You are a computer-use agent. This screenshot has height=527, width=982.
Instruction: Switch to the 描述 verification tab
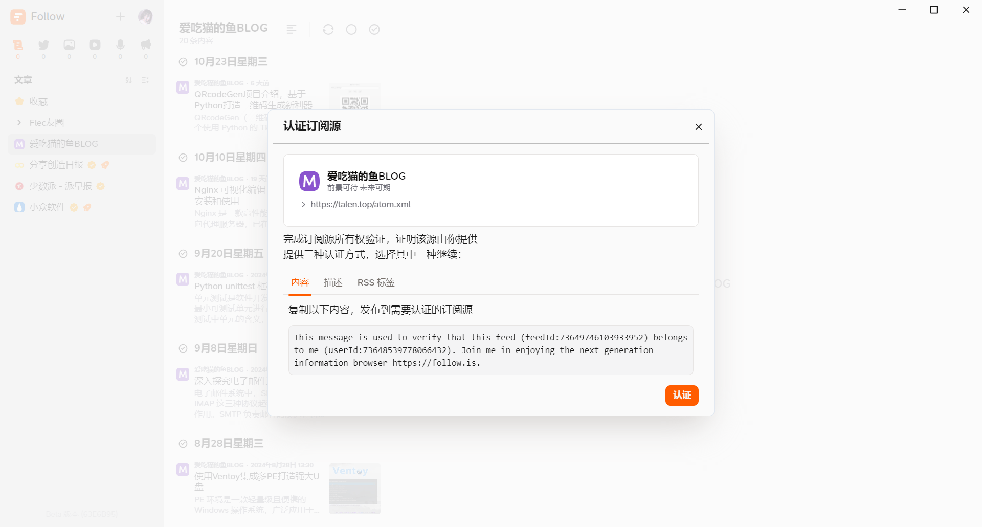[x=333, y=282]
